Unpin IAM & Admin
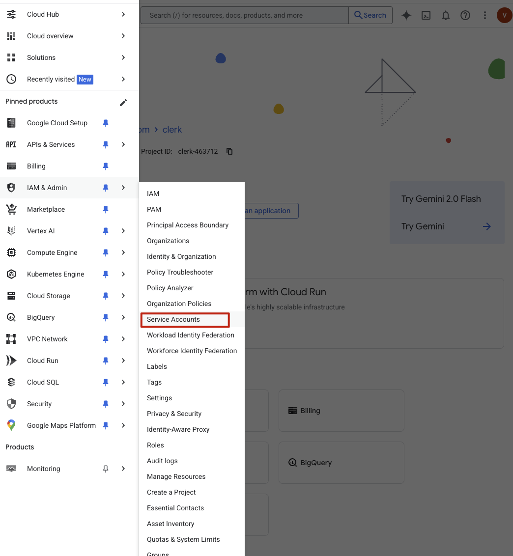 click(x=105, y=188)
